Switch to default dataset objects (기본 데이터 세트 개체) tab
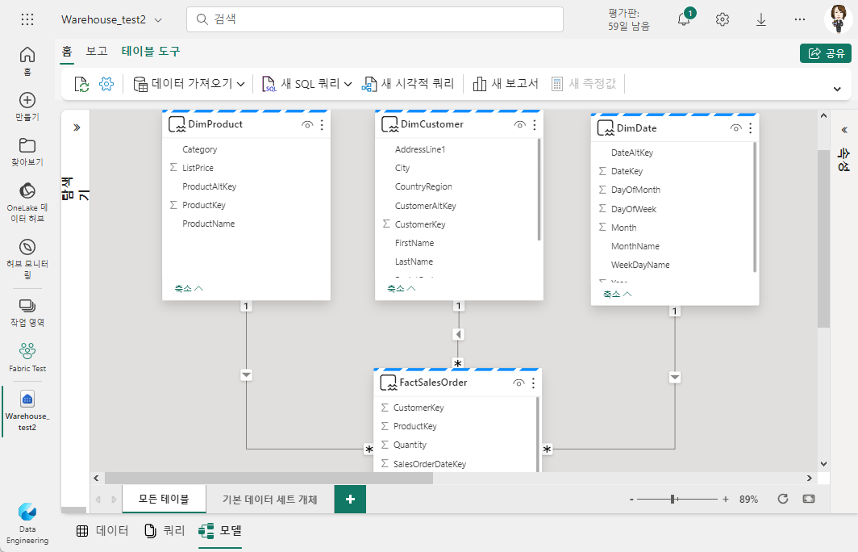Screen dimensions: 858x552 point(270,499)
